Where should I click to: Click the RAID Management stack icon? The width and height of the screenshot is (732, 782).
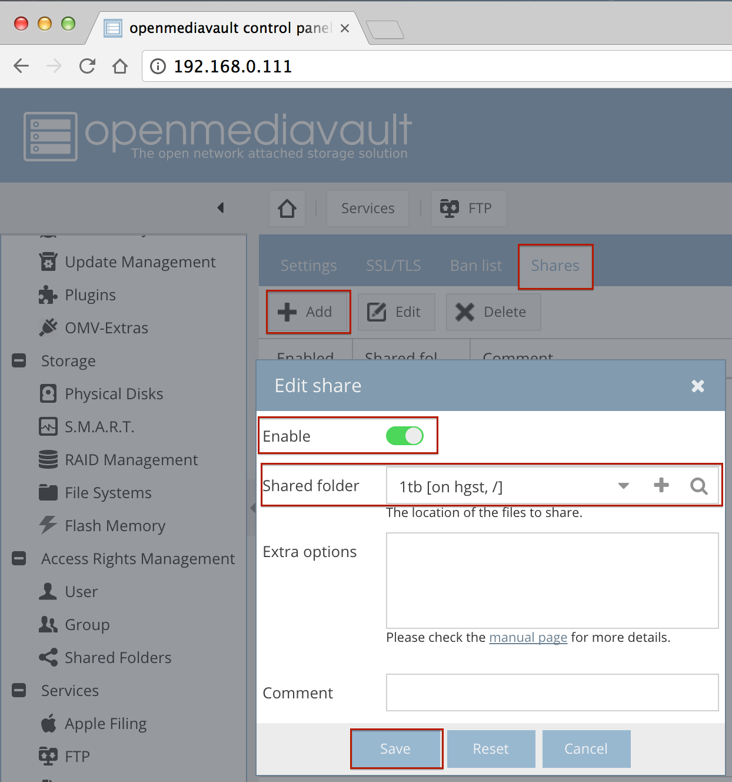[x=48, y=459]
